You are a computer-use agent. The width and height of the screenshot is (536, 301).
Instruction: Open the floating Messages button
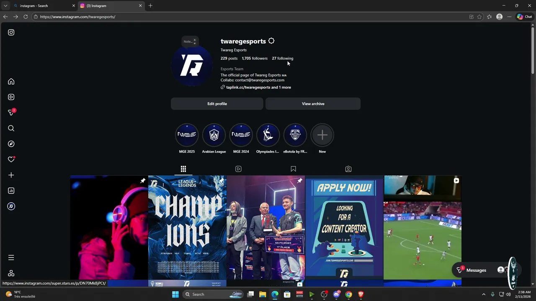480,270
